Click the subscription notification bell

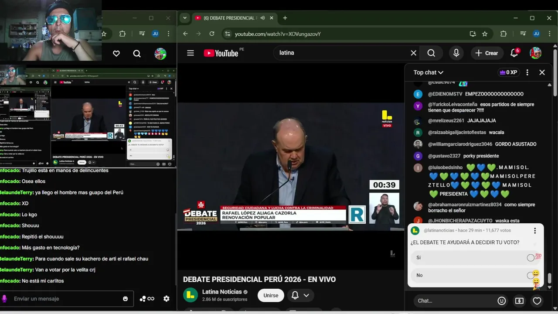pos(295,295)
